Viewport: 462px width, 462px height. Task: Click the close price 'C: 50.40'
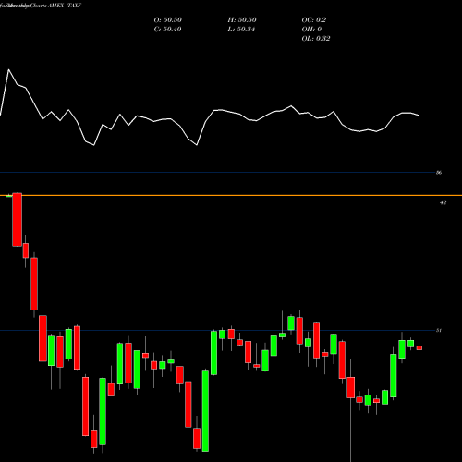167,30
